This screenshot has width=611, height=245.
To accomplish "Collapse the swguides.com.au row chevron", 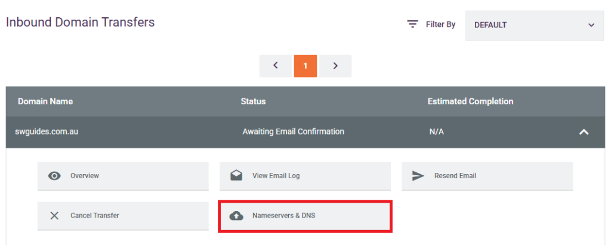I will [584, 132].
